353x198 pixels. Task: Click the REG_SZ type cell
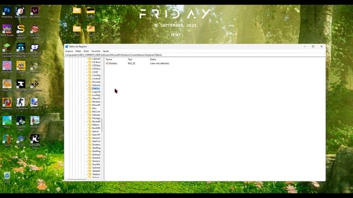[131, 64]
